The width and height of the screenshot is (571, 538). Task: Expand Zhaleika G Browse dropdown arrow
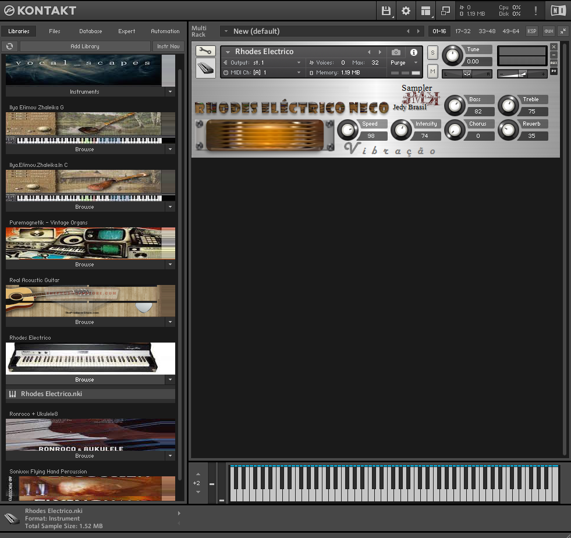170,149
